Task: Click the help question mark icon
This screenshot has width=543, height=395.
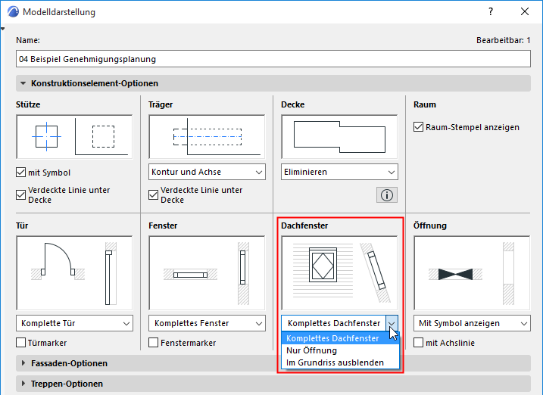Action: coord(491,12)
